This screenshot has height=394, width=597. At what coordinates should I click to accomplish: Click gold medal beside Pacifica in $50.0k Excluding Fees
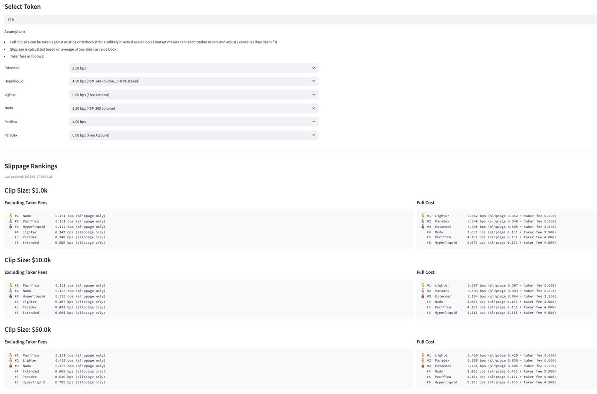tap(10, 355)
